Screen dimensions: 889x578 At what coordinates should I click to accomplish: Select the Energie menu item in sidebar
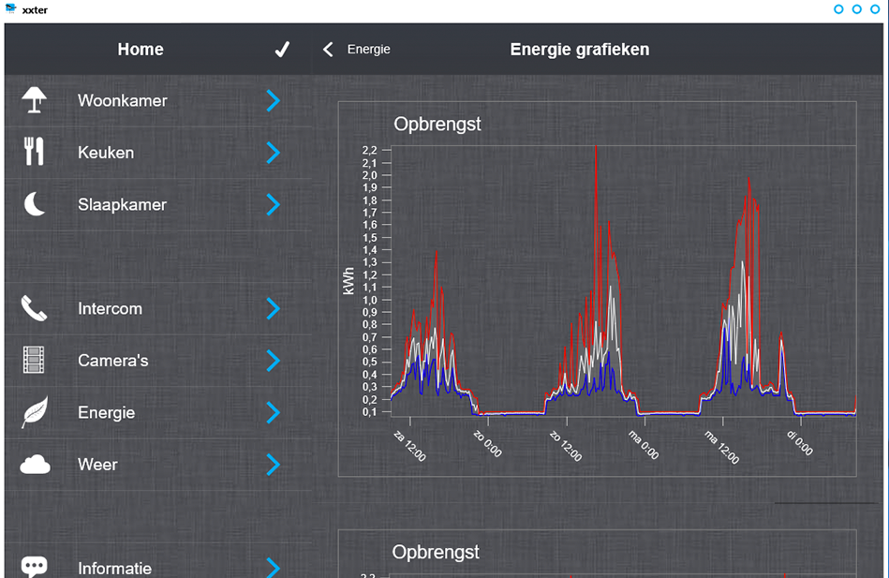point(157,412)
